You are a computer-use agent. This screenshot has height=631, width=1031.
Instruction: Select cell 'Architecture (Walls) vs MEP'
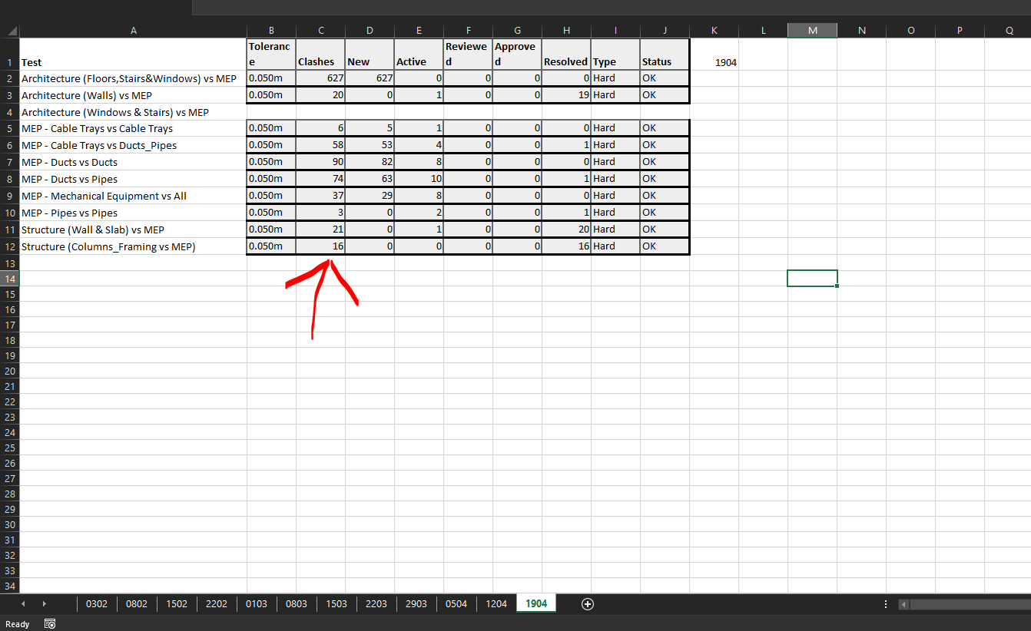pos(134,95)
